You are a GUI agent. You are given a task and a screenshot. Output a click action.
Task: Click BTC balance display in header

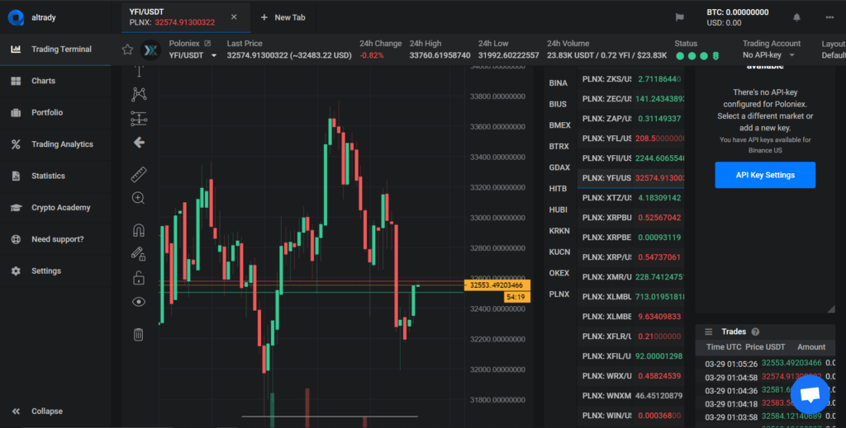738,12
